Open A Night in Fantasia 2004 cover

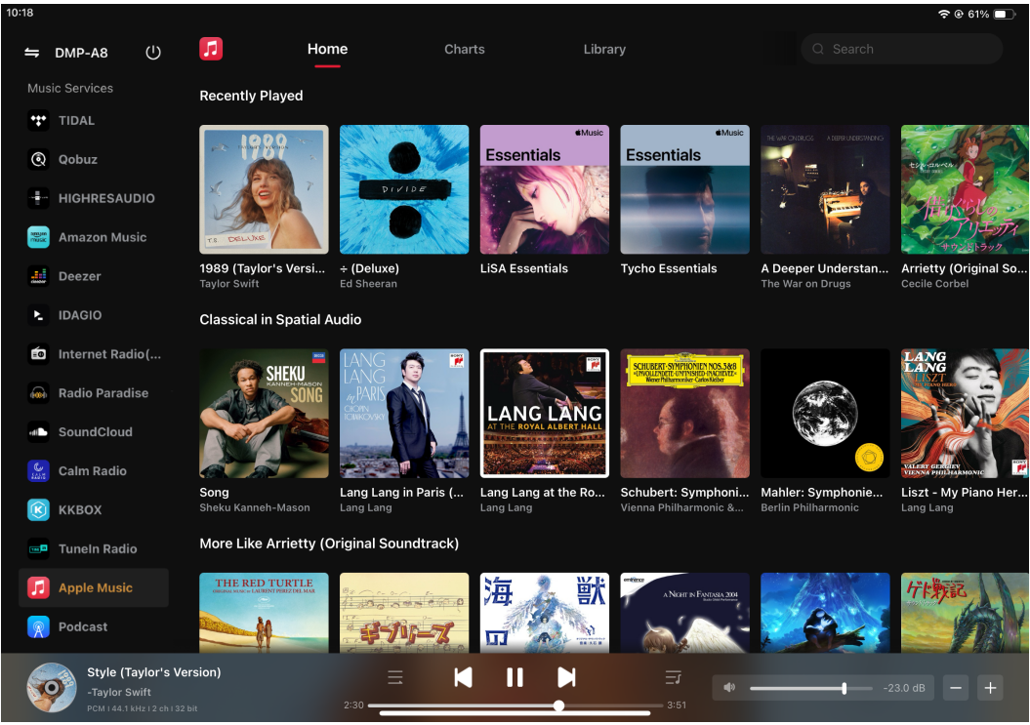coord(684,613)
